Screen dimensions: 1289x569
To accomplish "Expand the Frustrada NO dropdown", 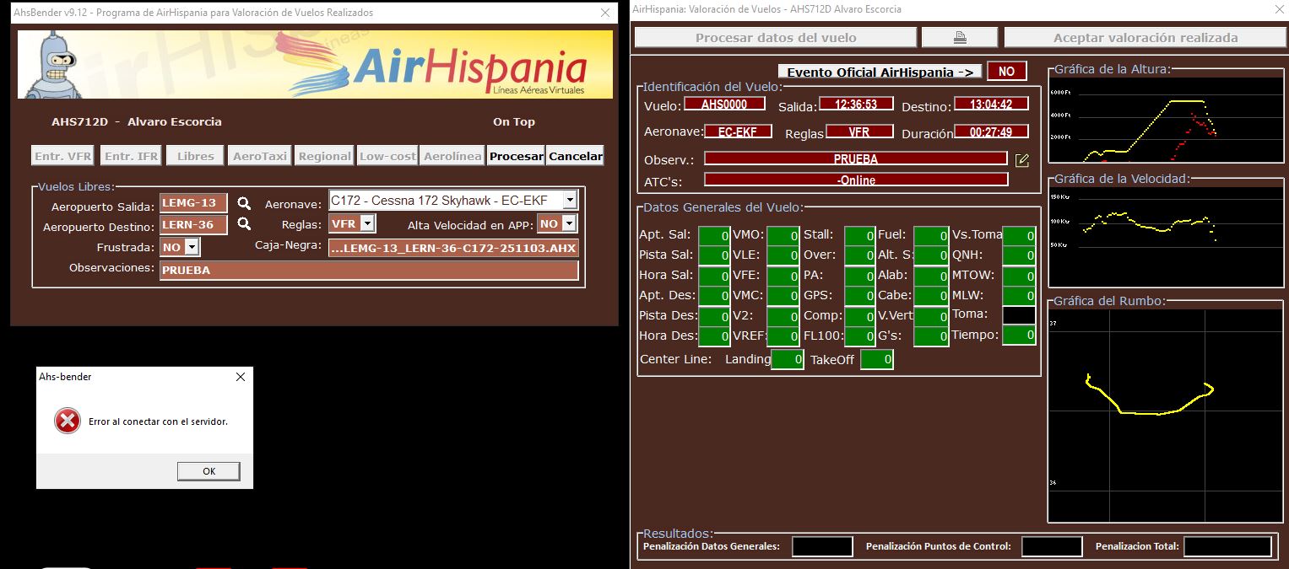I will coord(192,247).
